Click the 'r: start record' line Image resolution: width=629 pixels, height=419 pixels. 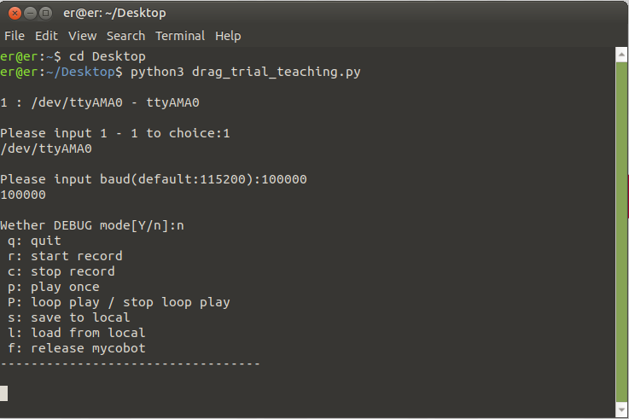[65, 256]
